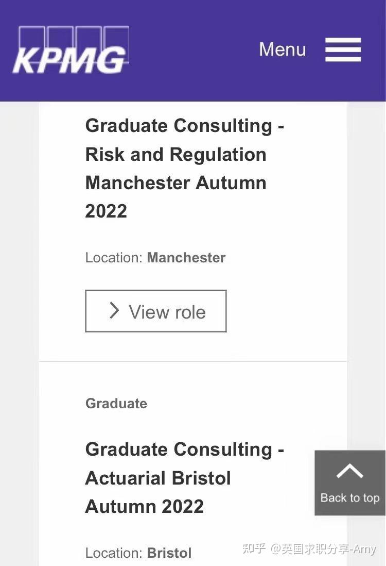Click the upward chevron arrow icon
This screenshot has width=386, height=566.
[x=350, y=471]
